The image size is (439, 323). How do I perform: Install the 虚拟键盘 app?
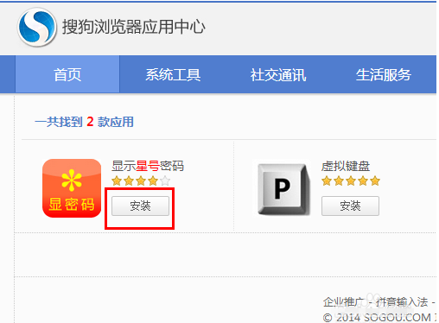tap(350, 206)
